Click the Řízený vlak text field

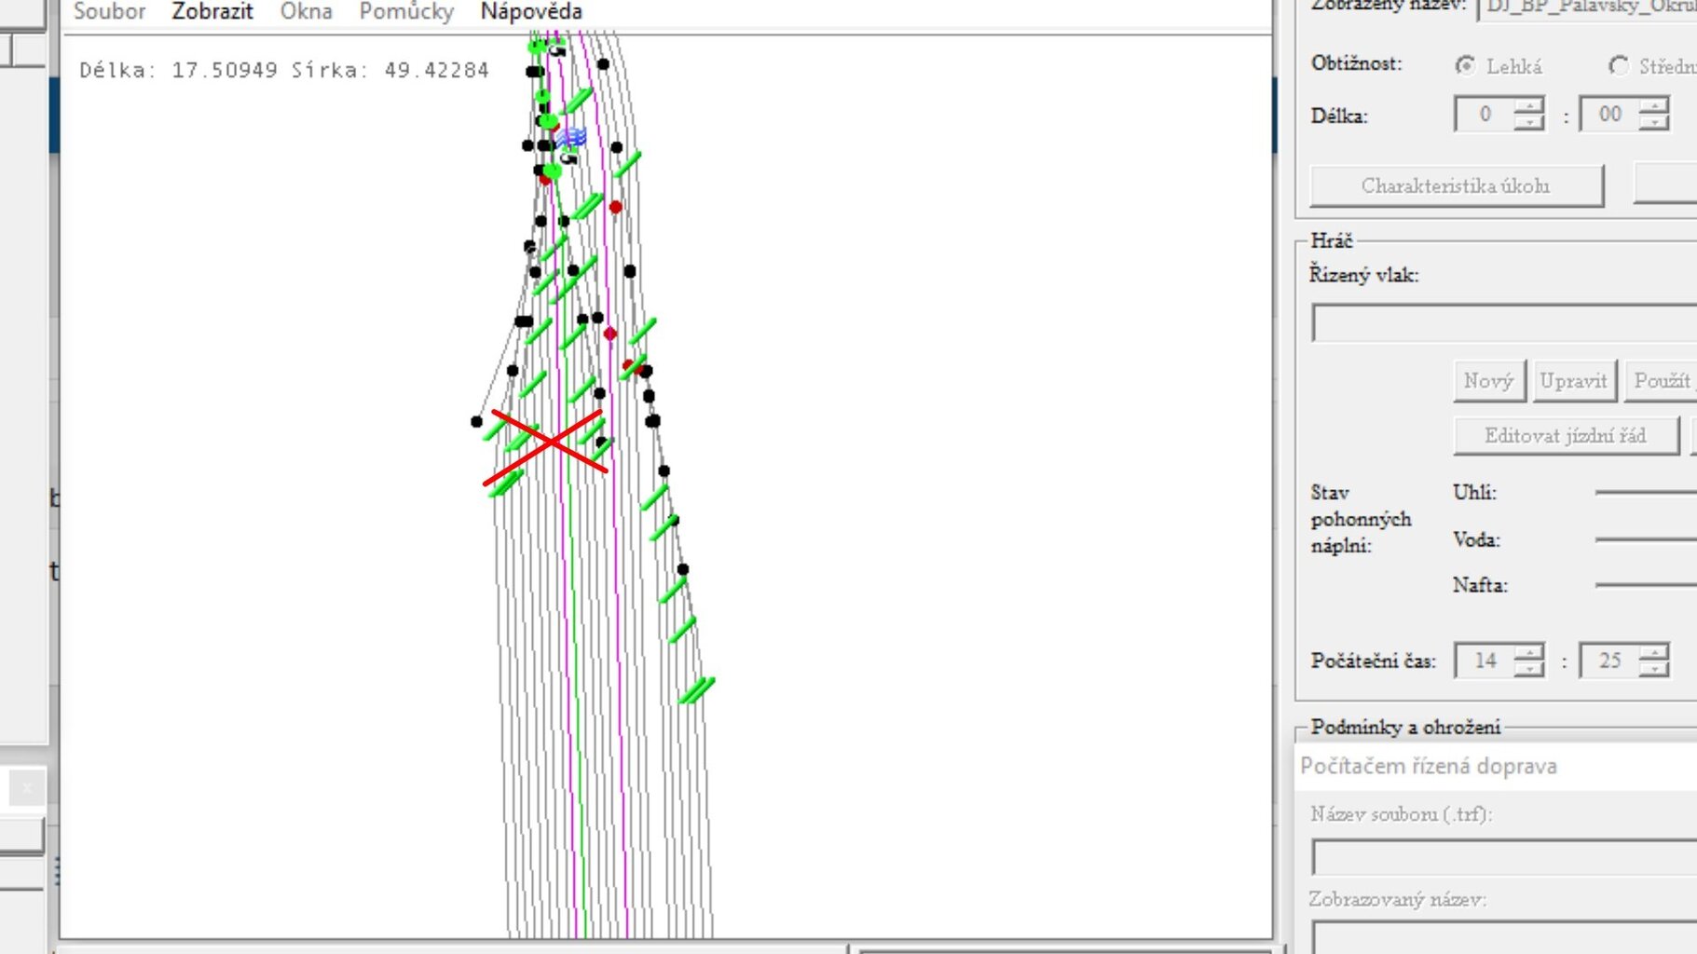pos(1503,323)
